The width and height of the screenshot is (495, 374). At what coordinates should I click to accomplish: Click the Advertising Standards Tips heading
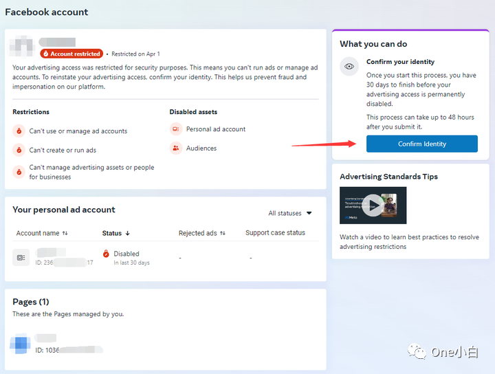click(388, 177)
